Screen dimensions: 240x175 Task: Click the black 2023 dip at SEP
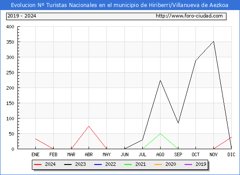coord(178,123)
